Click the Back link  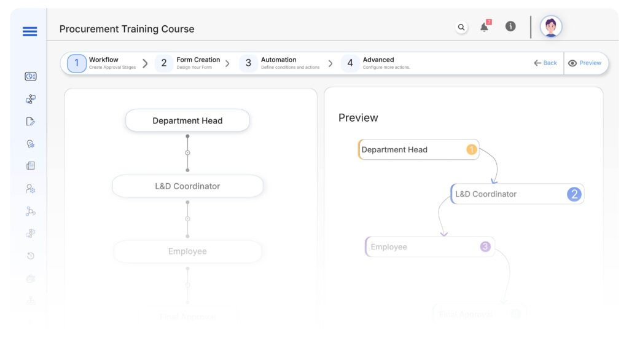click(x=545, y=63)
